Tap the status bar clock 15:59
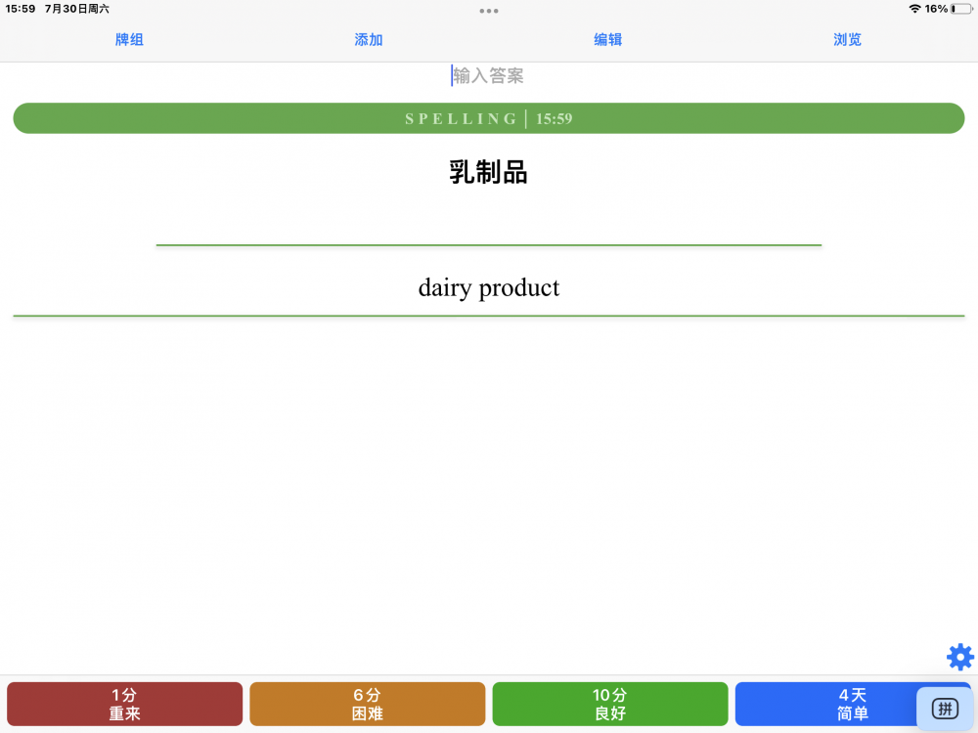 click(21, 9)
